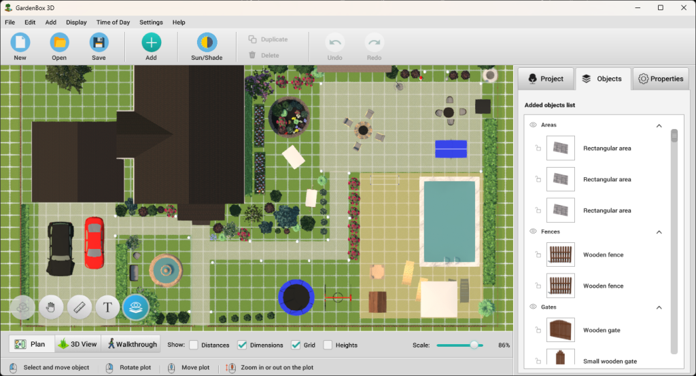The height and width of the screenshot is (376, 696).
Task: Switch to Plan view mode
Action: (31, 344)
